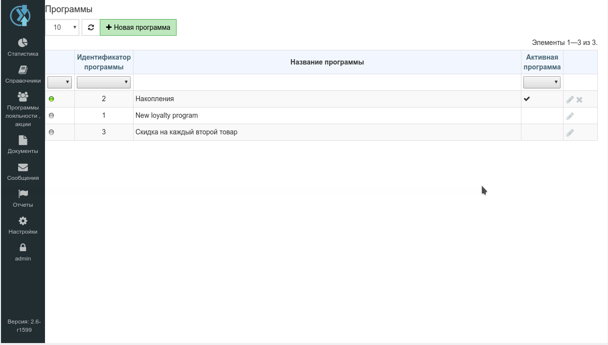
Task: Open Статистика pie chart icon
Action: pos(23,43)
